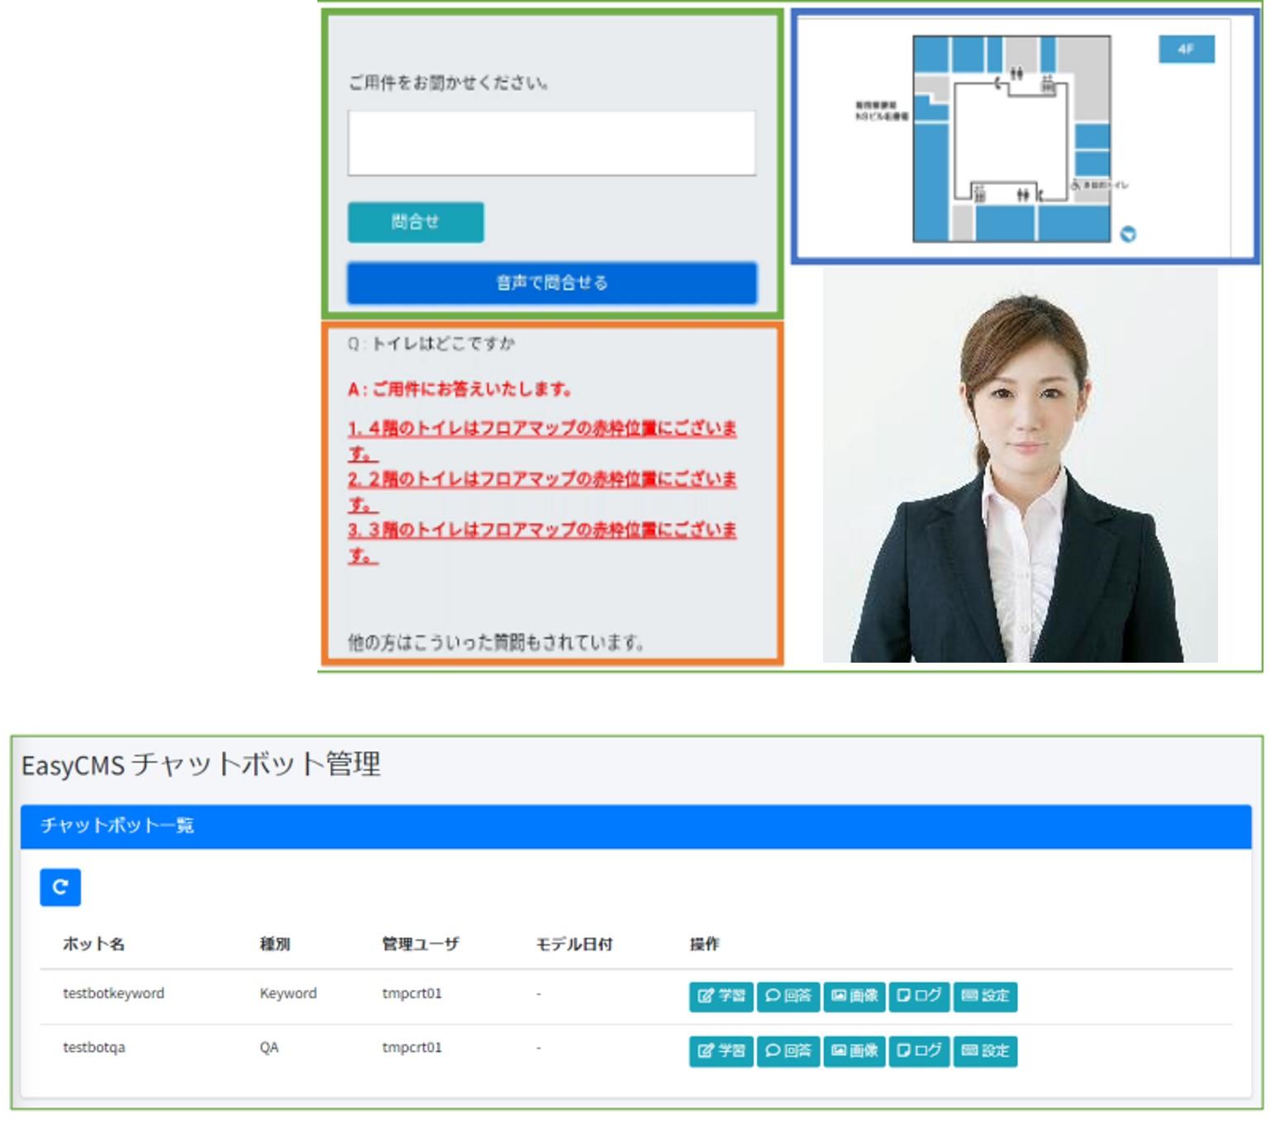Focus the inquiry text input box
Image resolution: width=1280 pixels, height=1127 pixels.
[x=551, y=144]
